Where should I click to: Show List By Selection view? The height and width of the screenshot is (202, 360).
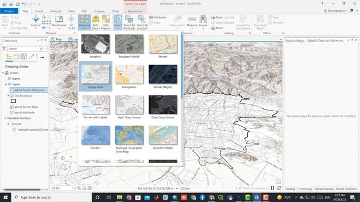coord(24,56)
